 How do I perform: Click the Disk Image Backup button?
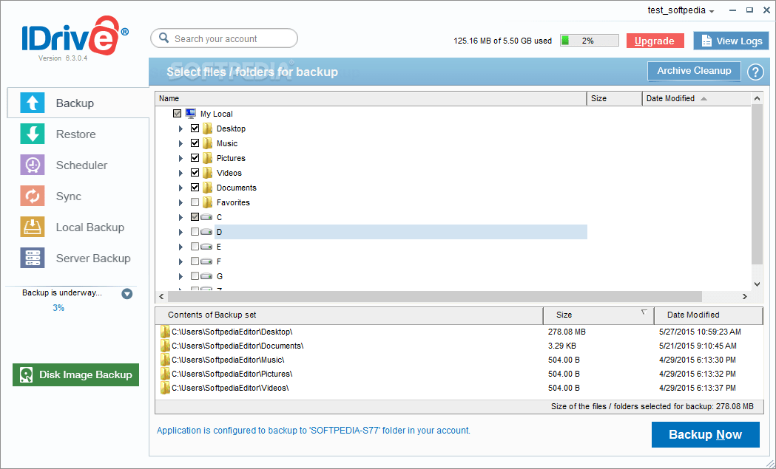(75, 374)
